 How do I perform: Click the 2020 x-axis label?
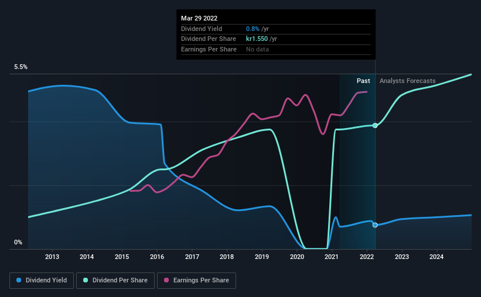coord(297,257)
